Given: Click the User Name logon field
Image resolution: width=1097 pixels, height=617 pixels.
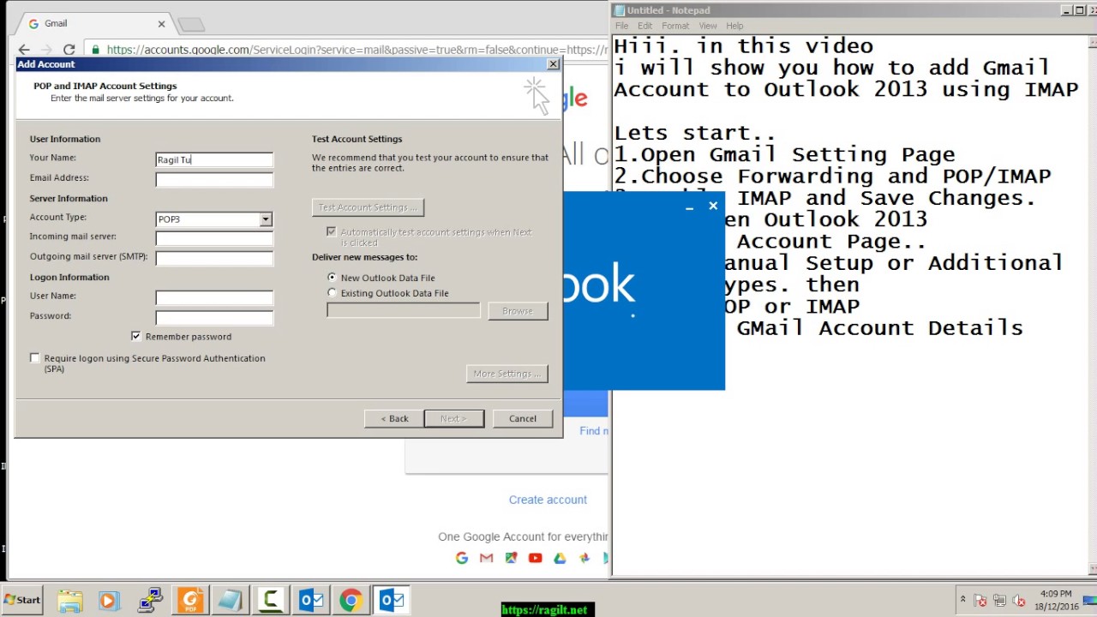Looking at the screenshot, I should coord(214,297).
